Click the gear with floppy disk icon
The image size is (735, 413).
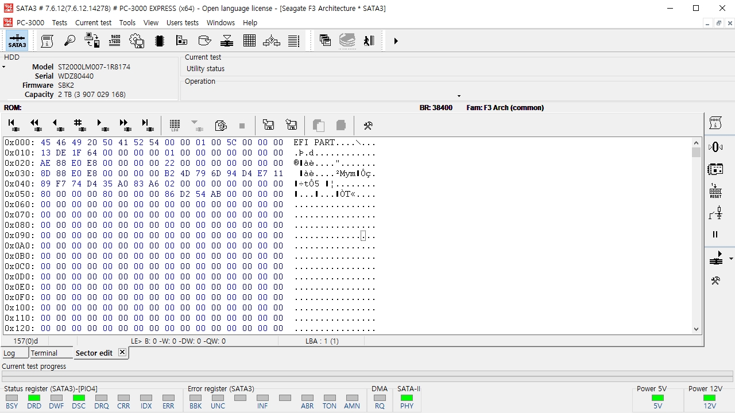(x=137, y=41)
